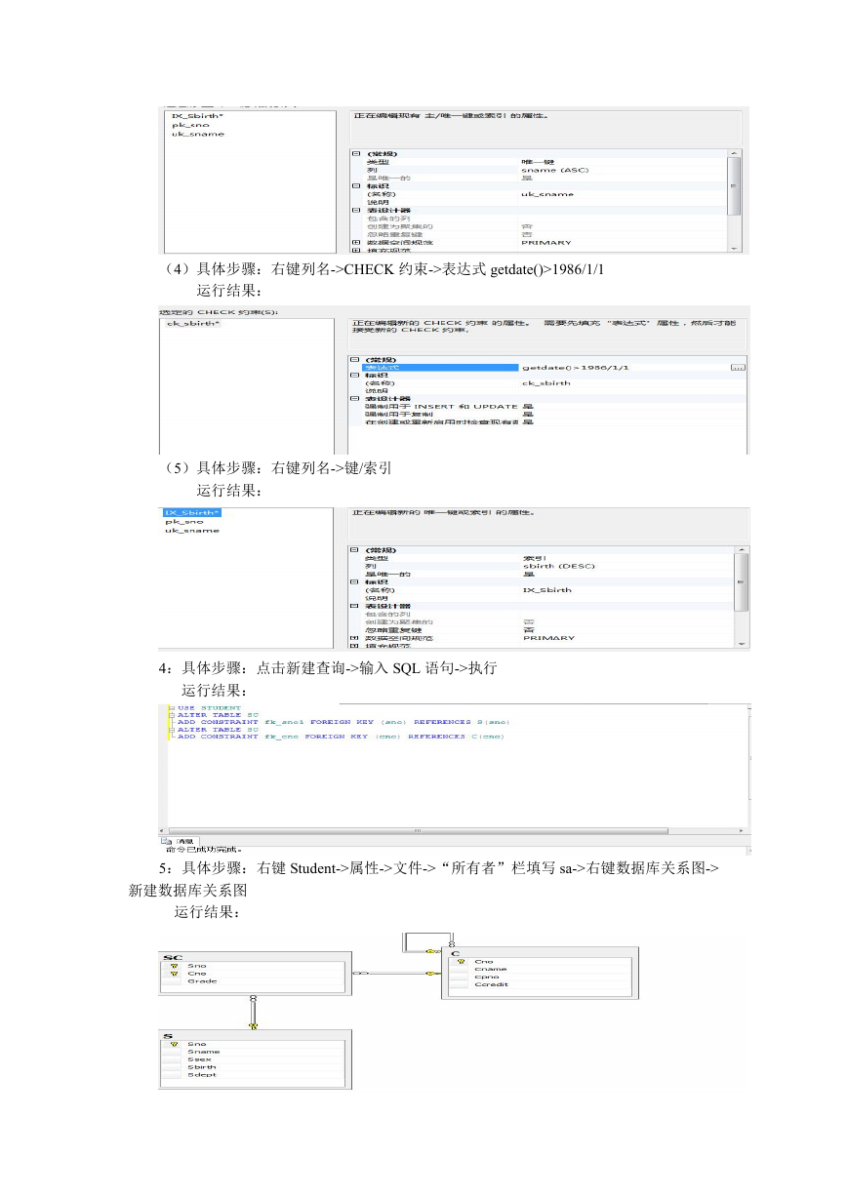Click the key icon beside SC Sno
The image size is (848, 1198).
pos(174,966)
